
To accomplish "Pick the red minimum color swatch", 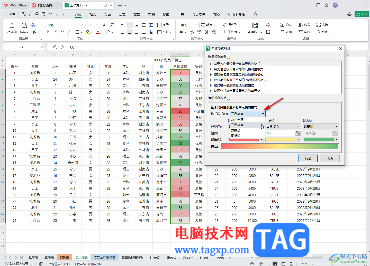I will click(x=246, y=139).
